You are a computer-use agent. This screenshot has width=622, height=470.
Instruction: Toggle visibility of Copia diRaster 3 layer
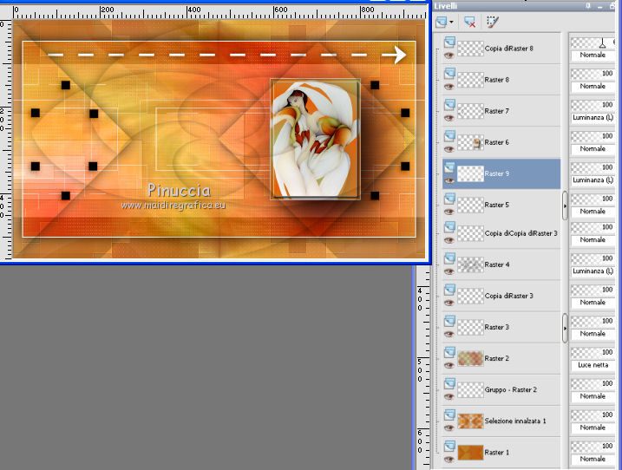coord(449,303)
